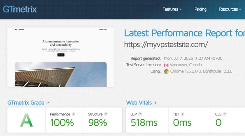245x136 pixels.
Task: Click the Chrome browser icon
Action: [166, 72]
